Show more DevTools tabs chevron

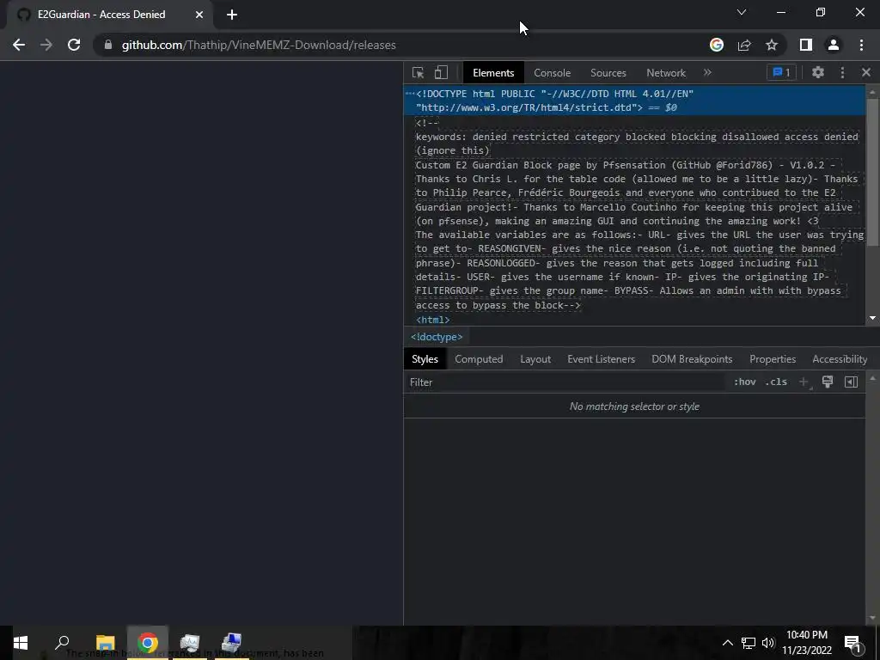pos(707,72)
